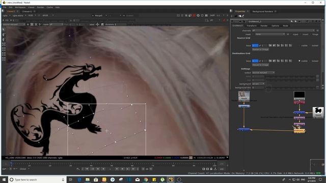Click the first keyframe icon in Source Grid row
This screenshot has width=326, height=183.
pyautogui.click(x=270, y=45)
